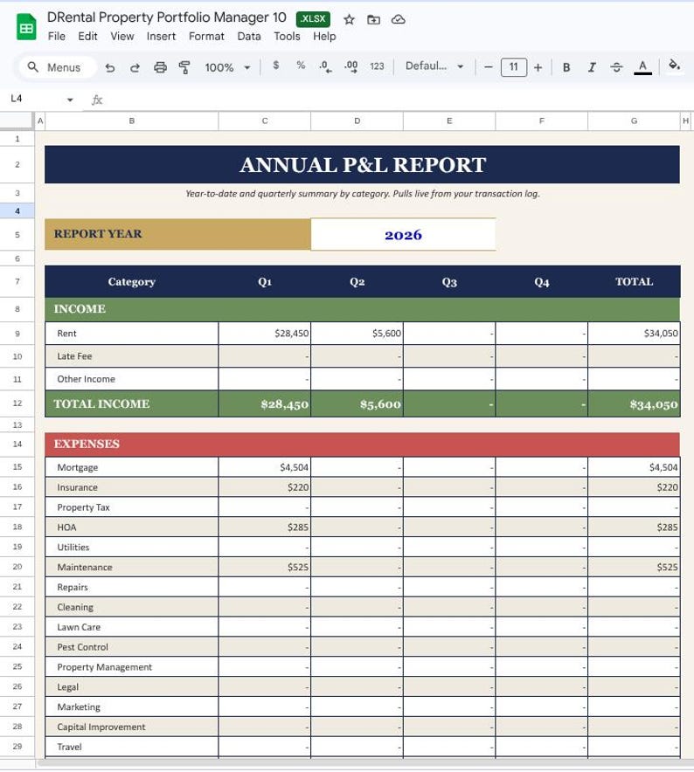The height and width of the screenshot is (772, 694).
Task: Decrease font size with minus
Action: (x=489, y=67)
